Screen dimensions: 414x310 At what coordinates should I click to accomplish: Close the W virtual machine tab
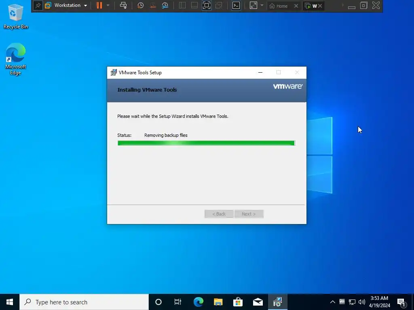coord(320,6)
